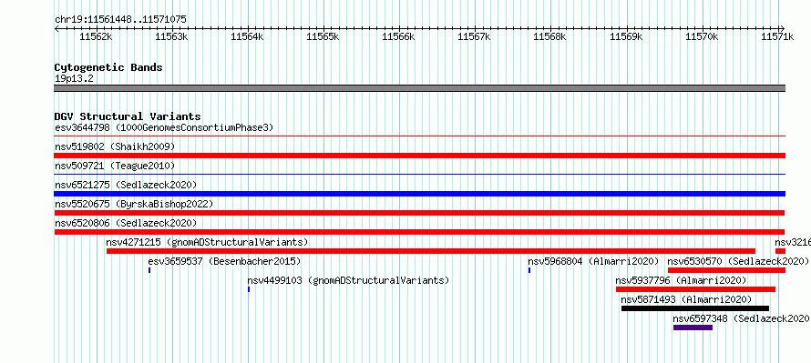This screenshot has height=363, width=811.
Task: Select the nsv5937796 Almarri2020 red bar
Action: [695, 289]
